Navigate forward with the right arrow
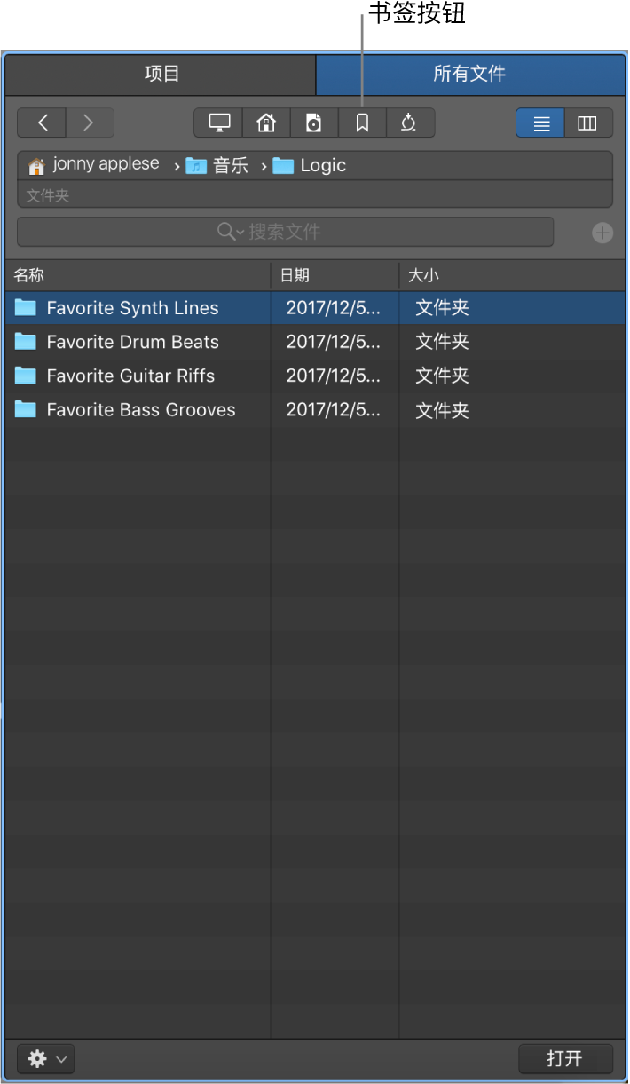This screenshot has height=1084, width=630. (90, 123)
